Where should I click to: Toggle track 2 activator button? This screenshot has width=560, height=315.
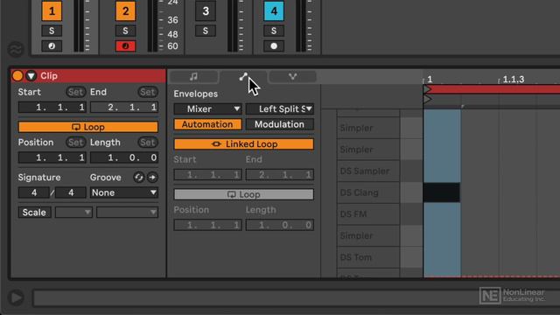pos(125,11)
